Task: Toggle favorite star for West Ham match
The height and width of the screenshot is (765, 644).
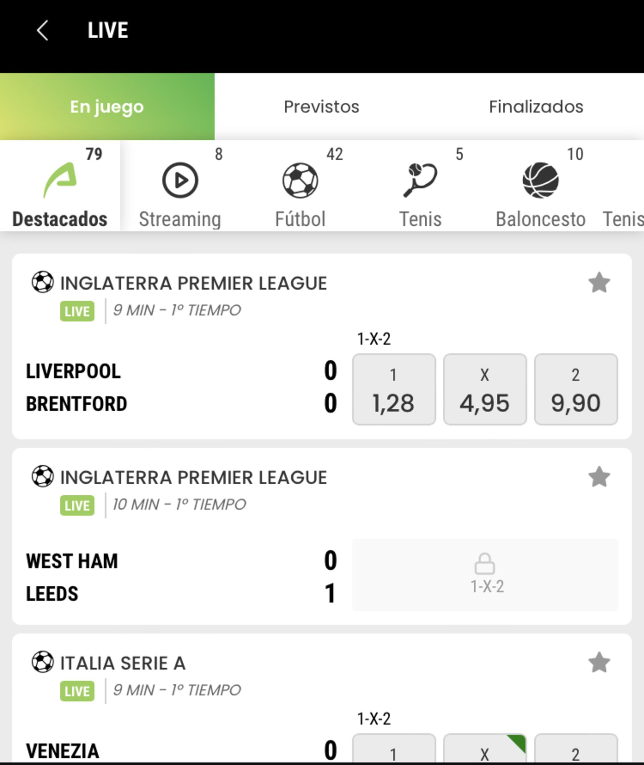Action: [x=599, y=477]
